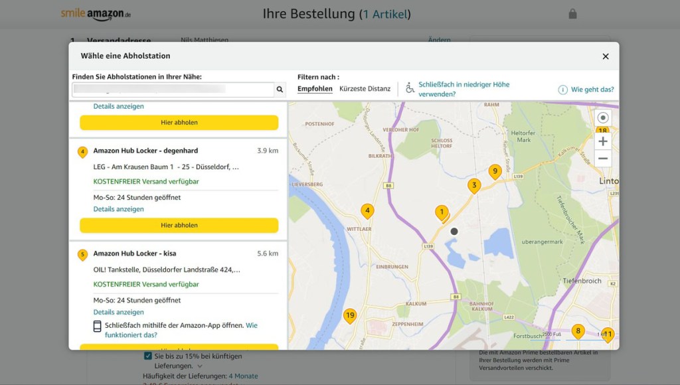This screenshot has height=385, width=680.
Task: Click the Zeppenheim label on the map
Action: point(408,325)
